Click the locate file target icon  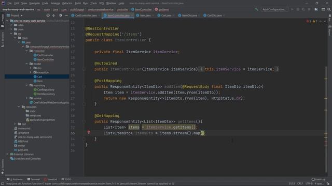(48, 16)
